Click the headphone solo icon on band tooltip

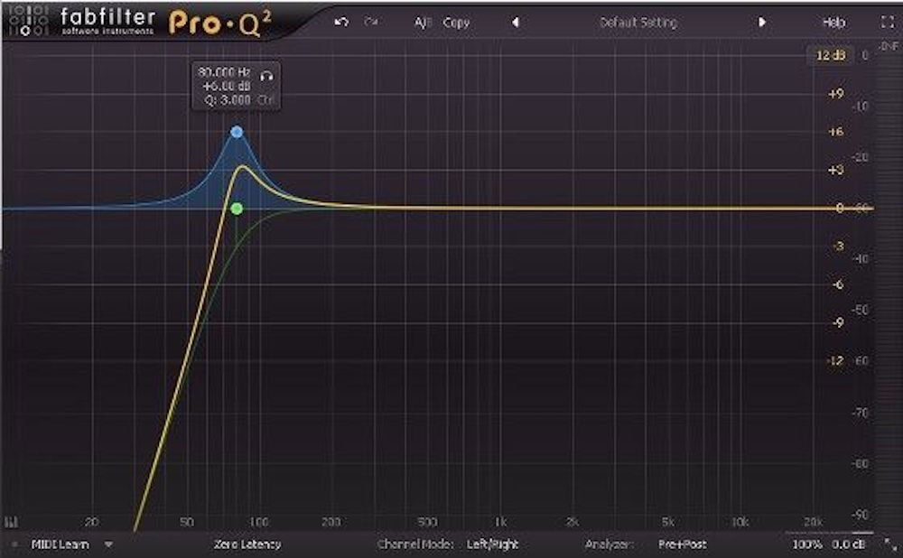(x=265, y=74)
